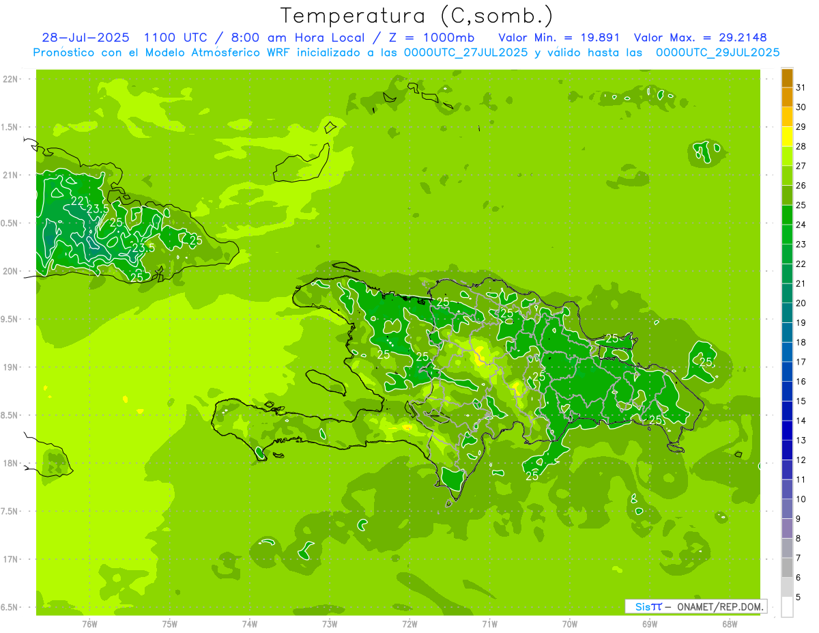This screenshot has height=633, width=819.
Task: Click the "7.5N" latitude label
Action: [x=10, y=511]
